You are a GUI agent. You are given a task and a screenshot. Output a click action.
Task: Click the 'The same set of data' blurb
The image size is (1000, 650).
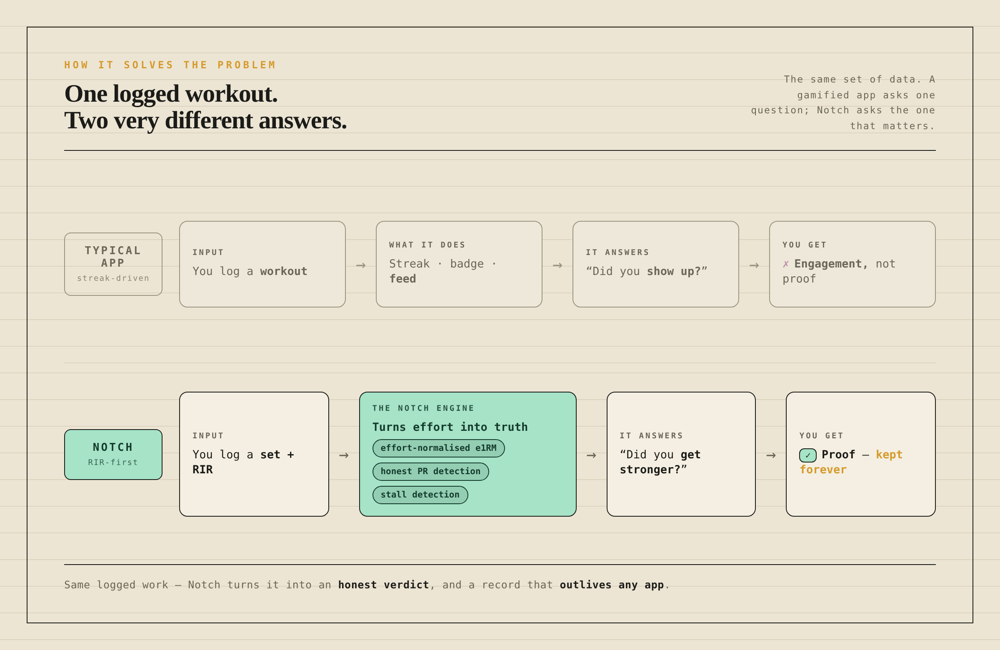click(843, 102)
